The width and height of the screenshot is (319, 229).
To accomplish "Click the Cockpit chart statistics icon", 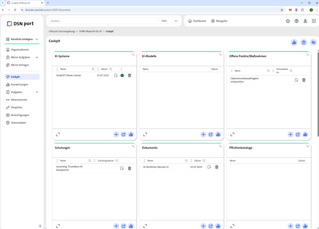I will click(x=294, y=43).
